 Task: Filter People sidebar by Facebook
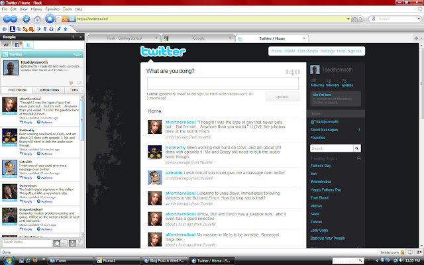point(17,45)
